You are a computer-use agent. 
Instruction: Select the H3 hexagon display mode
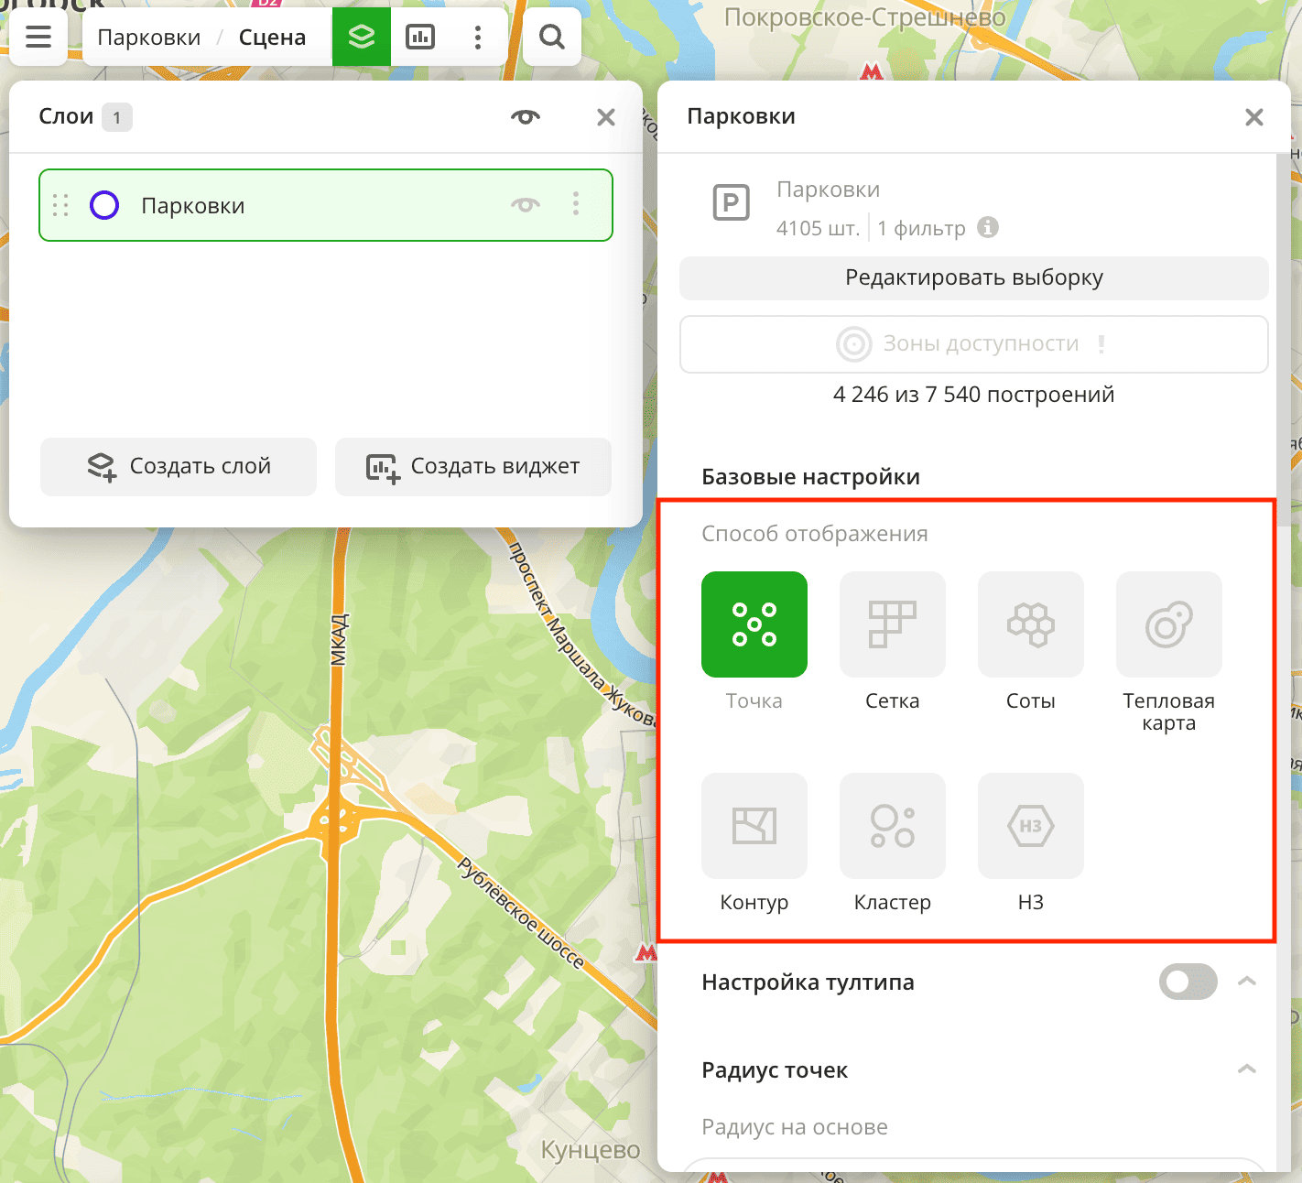(x=1030, y=826)
